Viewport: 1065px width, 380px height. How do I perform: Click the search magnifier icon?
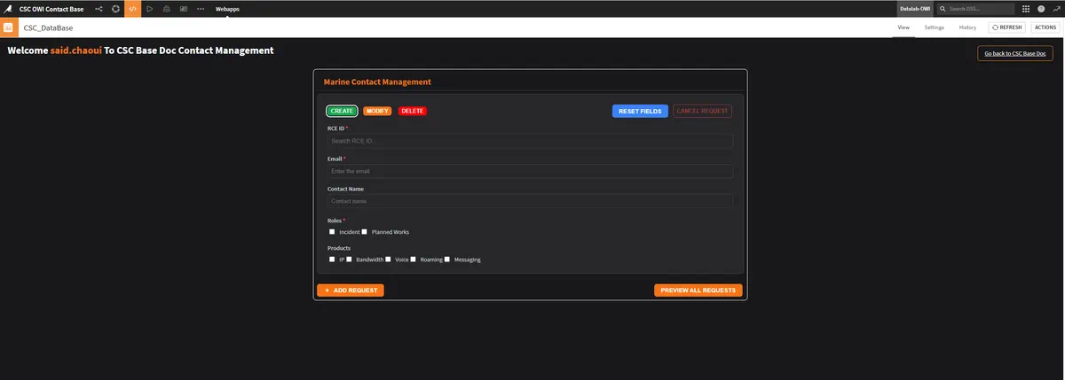943,8
